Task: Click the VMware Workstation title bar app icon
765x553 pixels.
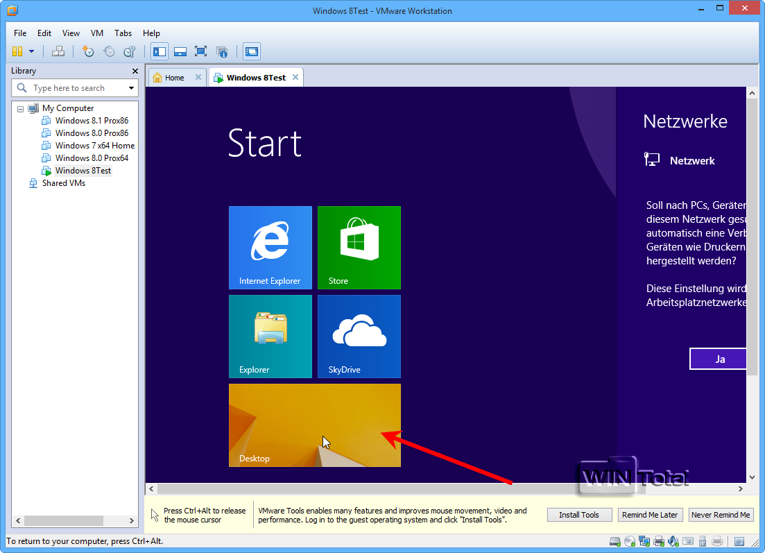Action: (x=12, y=10)
